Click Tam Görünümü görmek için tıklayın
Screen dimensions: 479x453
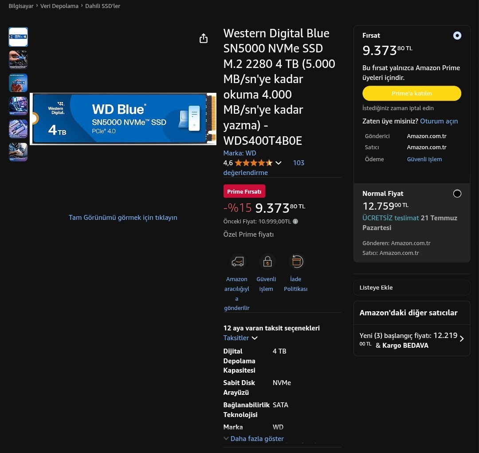point(123,218)
